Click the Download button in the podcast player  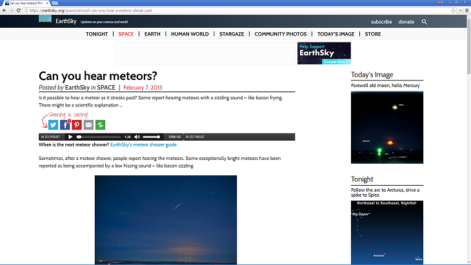pyautogui.click(x=174, y=137)
